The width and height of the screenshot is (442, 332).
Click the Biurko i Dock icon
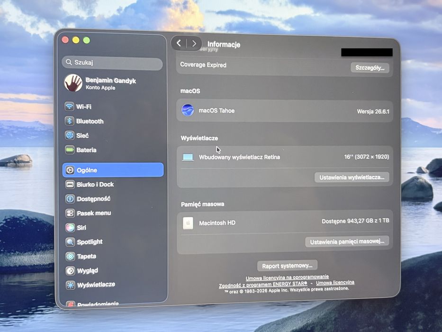[70, 184]
